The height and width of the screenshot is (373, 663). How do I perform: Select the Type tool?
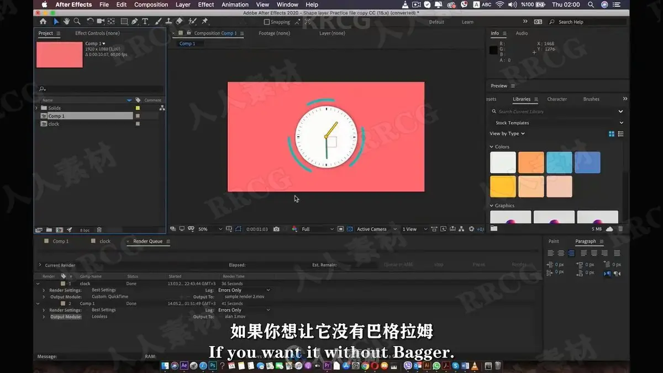click(145, 22)
